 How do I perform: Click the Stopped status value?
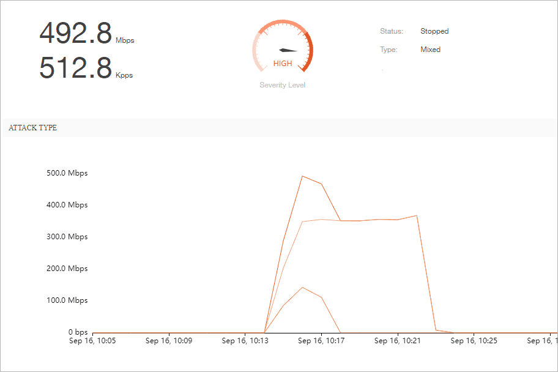click(434, 31)
